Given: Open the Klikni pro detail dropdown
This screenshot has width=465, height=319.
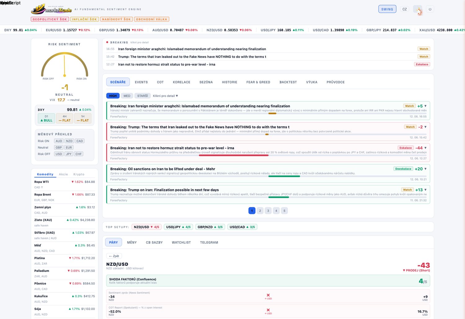Looking at the screenshot, I should (x=166, y=96).
